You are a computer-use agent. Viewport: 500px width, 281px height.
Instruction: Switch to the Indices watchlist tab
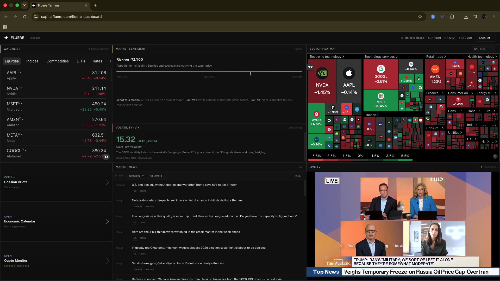coord(32,61)
